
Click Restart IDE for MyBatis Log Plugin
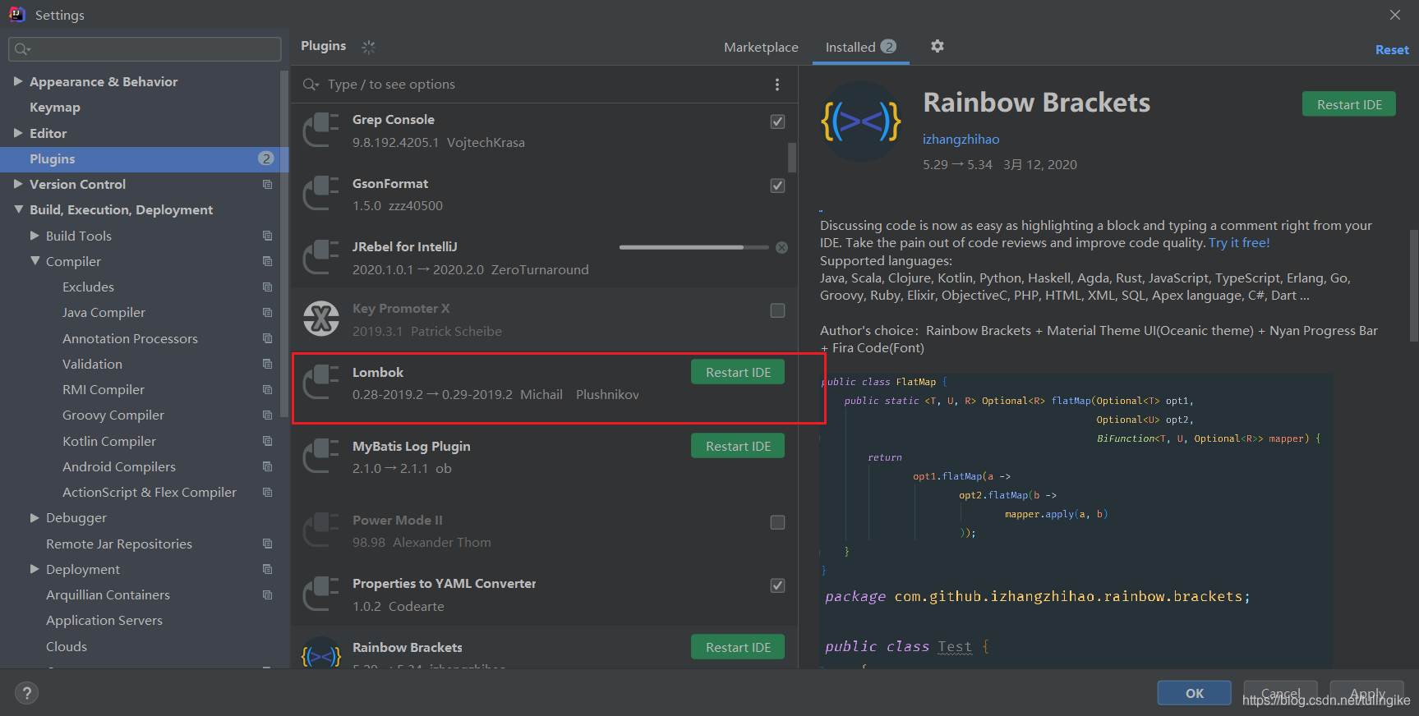[x=738, y=446]
